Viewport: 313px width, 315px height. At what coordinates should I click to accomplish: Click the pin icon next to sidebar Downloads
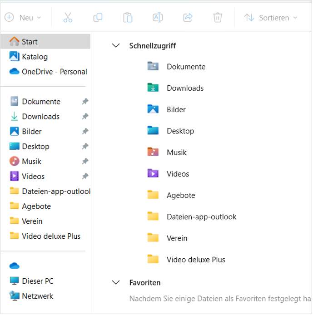[x=85, y=116]
